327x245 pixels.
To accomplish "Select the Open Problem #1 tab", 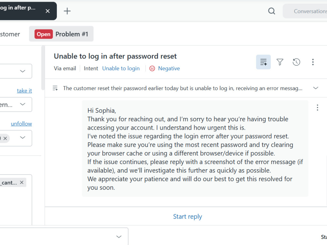I will tap(61, 34).
